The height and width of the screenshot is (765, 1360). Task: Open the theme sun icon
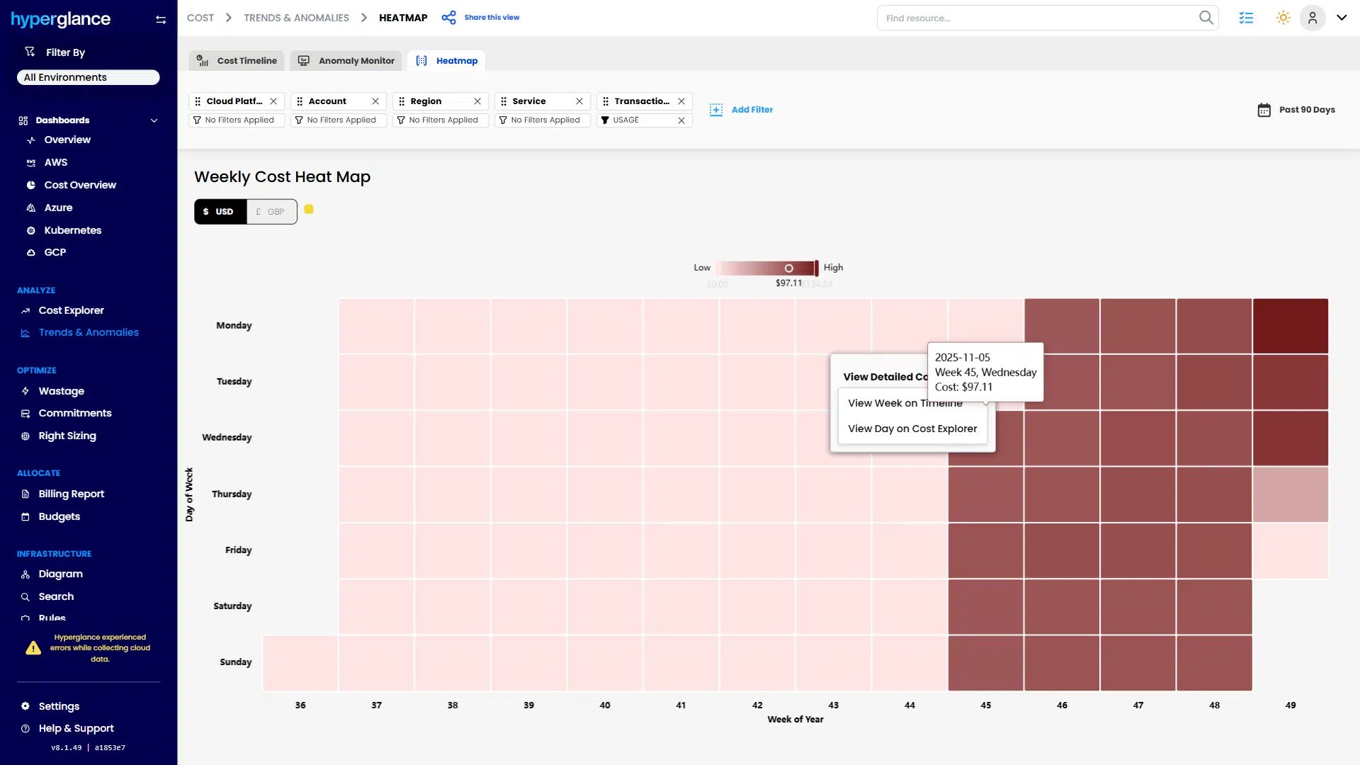(x=1283, y=18)
